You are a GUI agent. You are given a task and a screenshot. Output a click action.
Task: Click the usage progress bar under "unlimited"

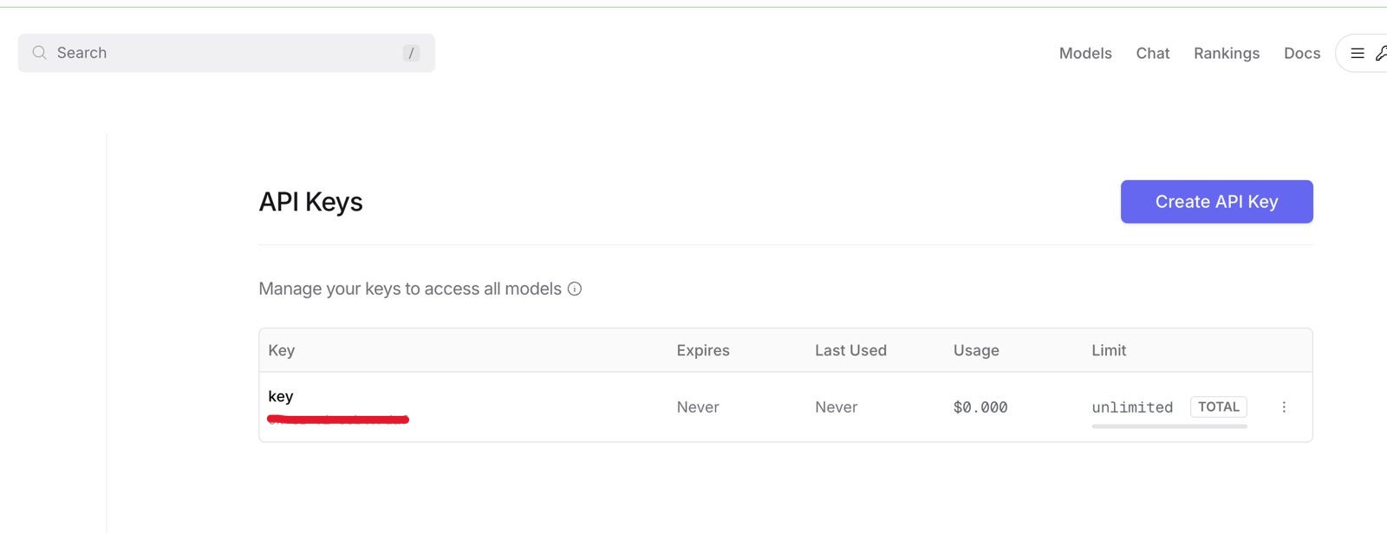tap(1169, 426)
